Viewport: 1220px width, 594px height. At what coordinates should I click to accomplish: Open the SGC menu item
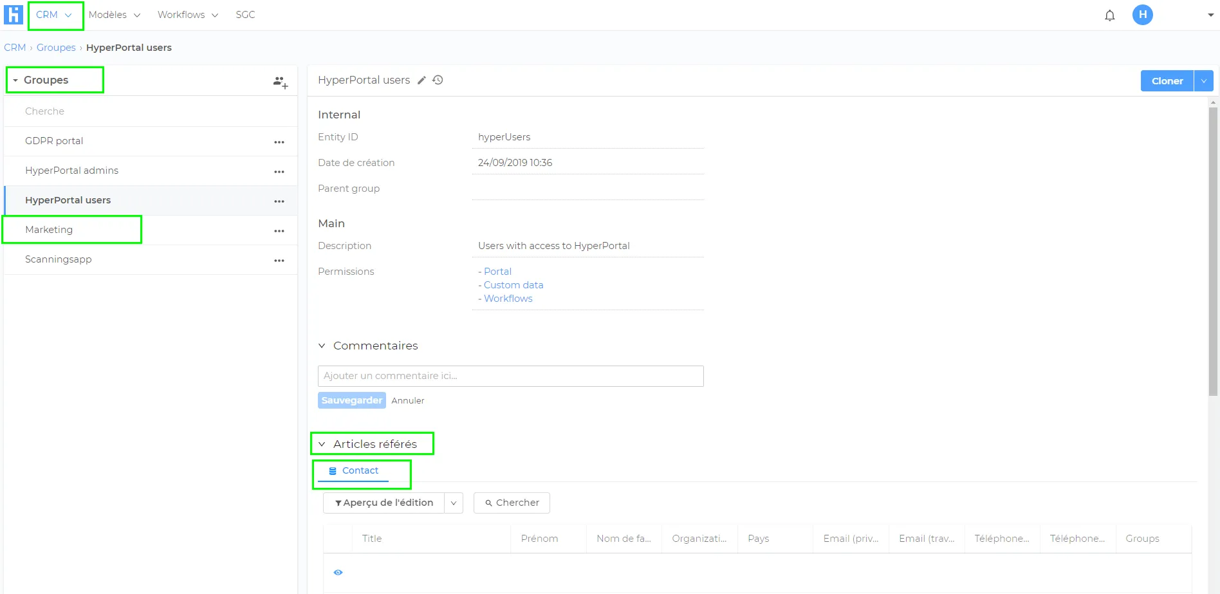point(245,15)
